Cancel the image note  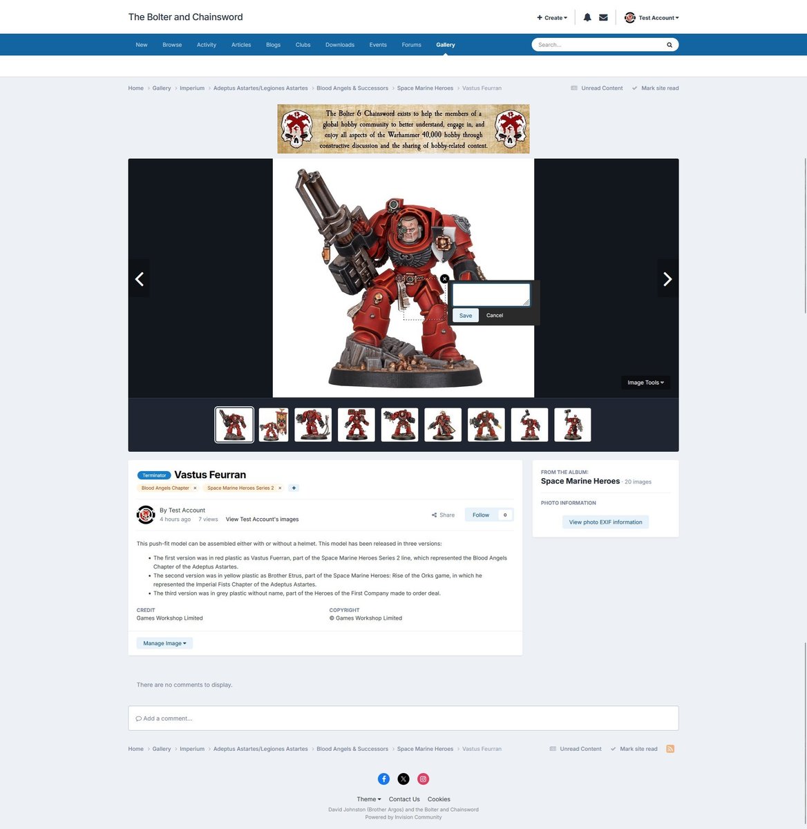(495, 316)
